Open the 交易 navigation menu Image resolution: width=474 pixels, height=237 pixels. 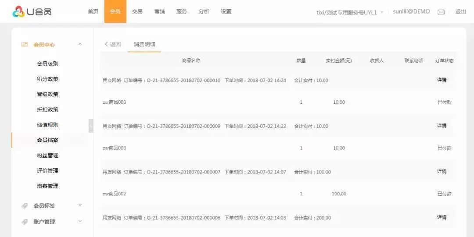click(x=137, y=12)
